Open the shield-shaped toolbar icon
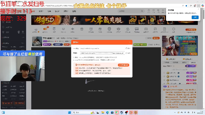 [x=54, y=30]
